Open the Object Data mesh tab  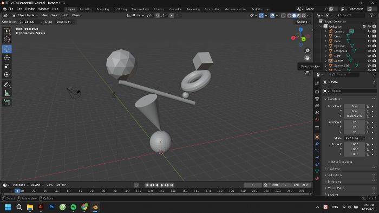(x=317, y=171)
